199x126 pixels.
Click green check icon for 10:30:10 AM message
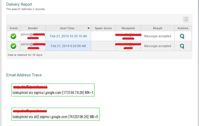click(x=13, y=36)
